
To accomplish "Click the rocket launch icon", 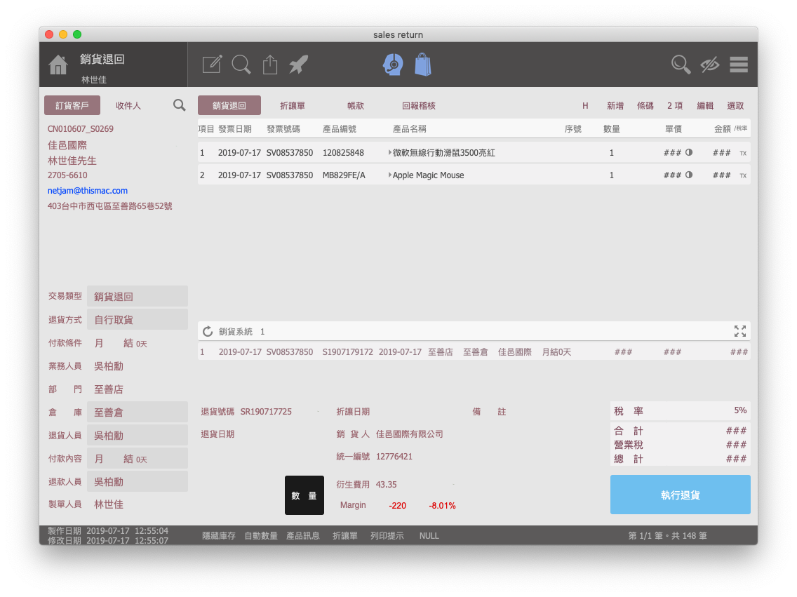I will [299, 65].
